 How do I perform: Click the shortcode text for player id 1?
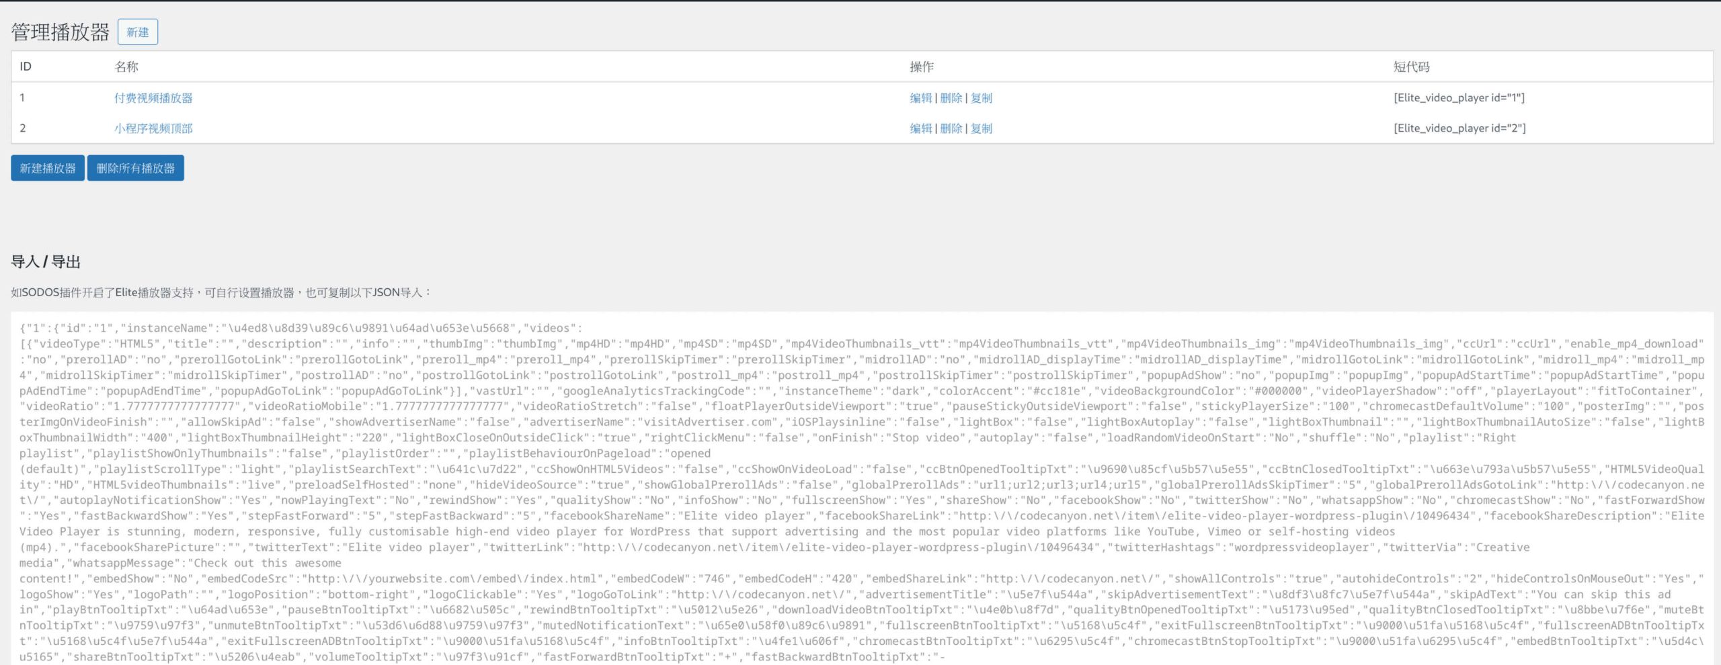click(1459, 98)
